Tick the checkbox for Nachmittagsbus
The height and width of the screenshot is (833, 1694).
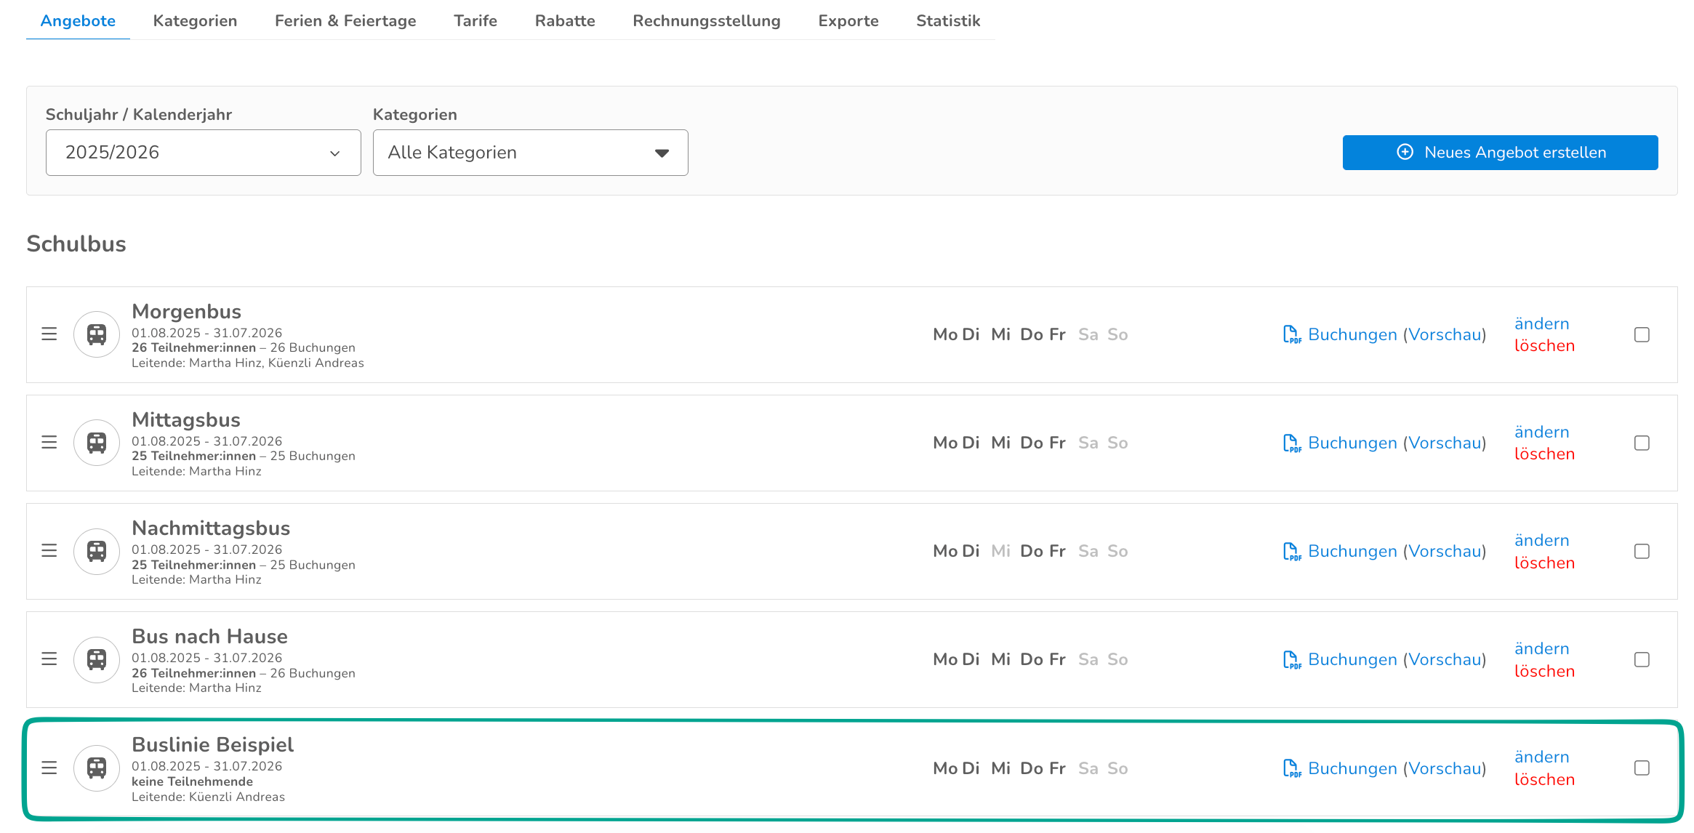point(1642,552)
